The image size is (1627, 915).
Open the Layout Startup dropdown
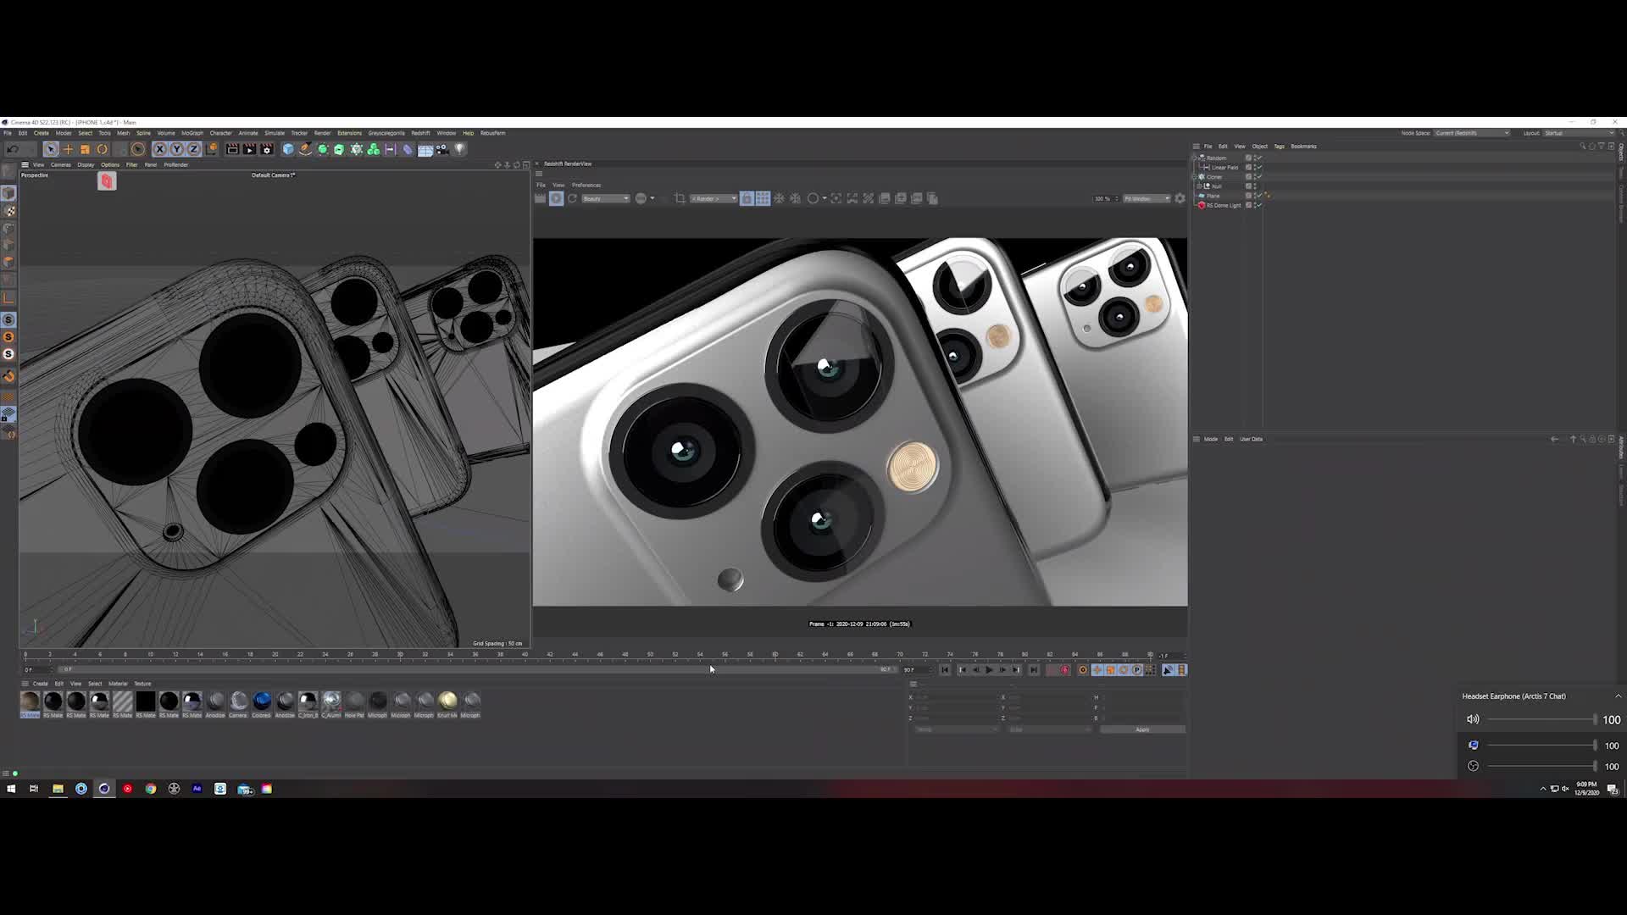point(1579,133)
